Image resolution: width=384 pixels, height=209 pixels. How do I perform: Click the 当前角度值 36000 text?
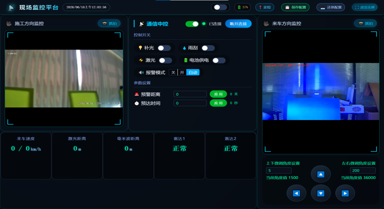click(x=358, y=178)
